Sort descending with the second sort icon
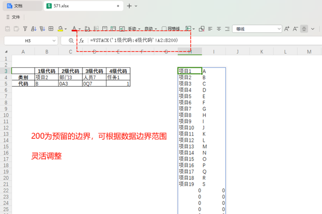Screen dimensions: 322x214 click(x=42, y=29)
